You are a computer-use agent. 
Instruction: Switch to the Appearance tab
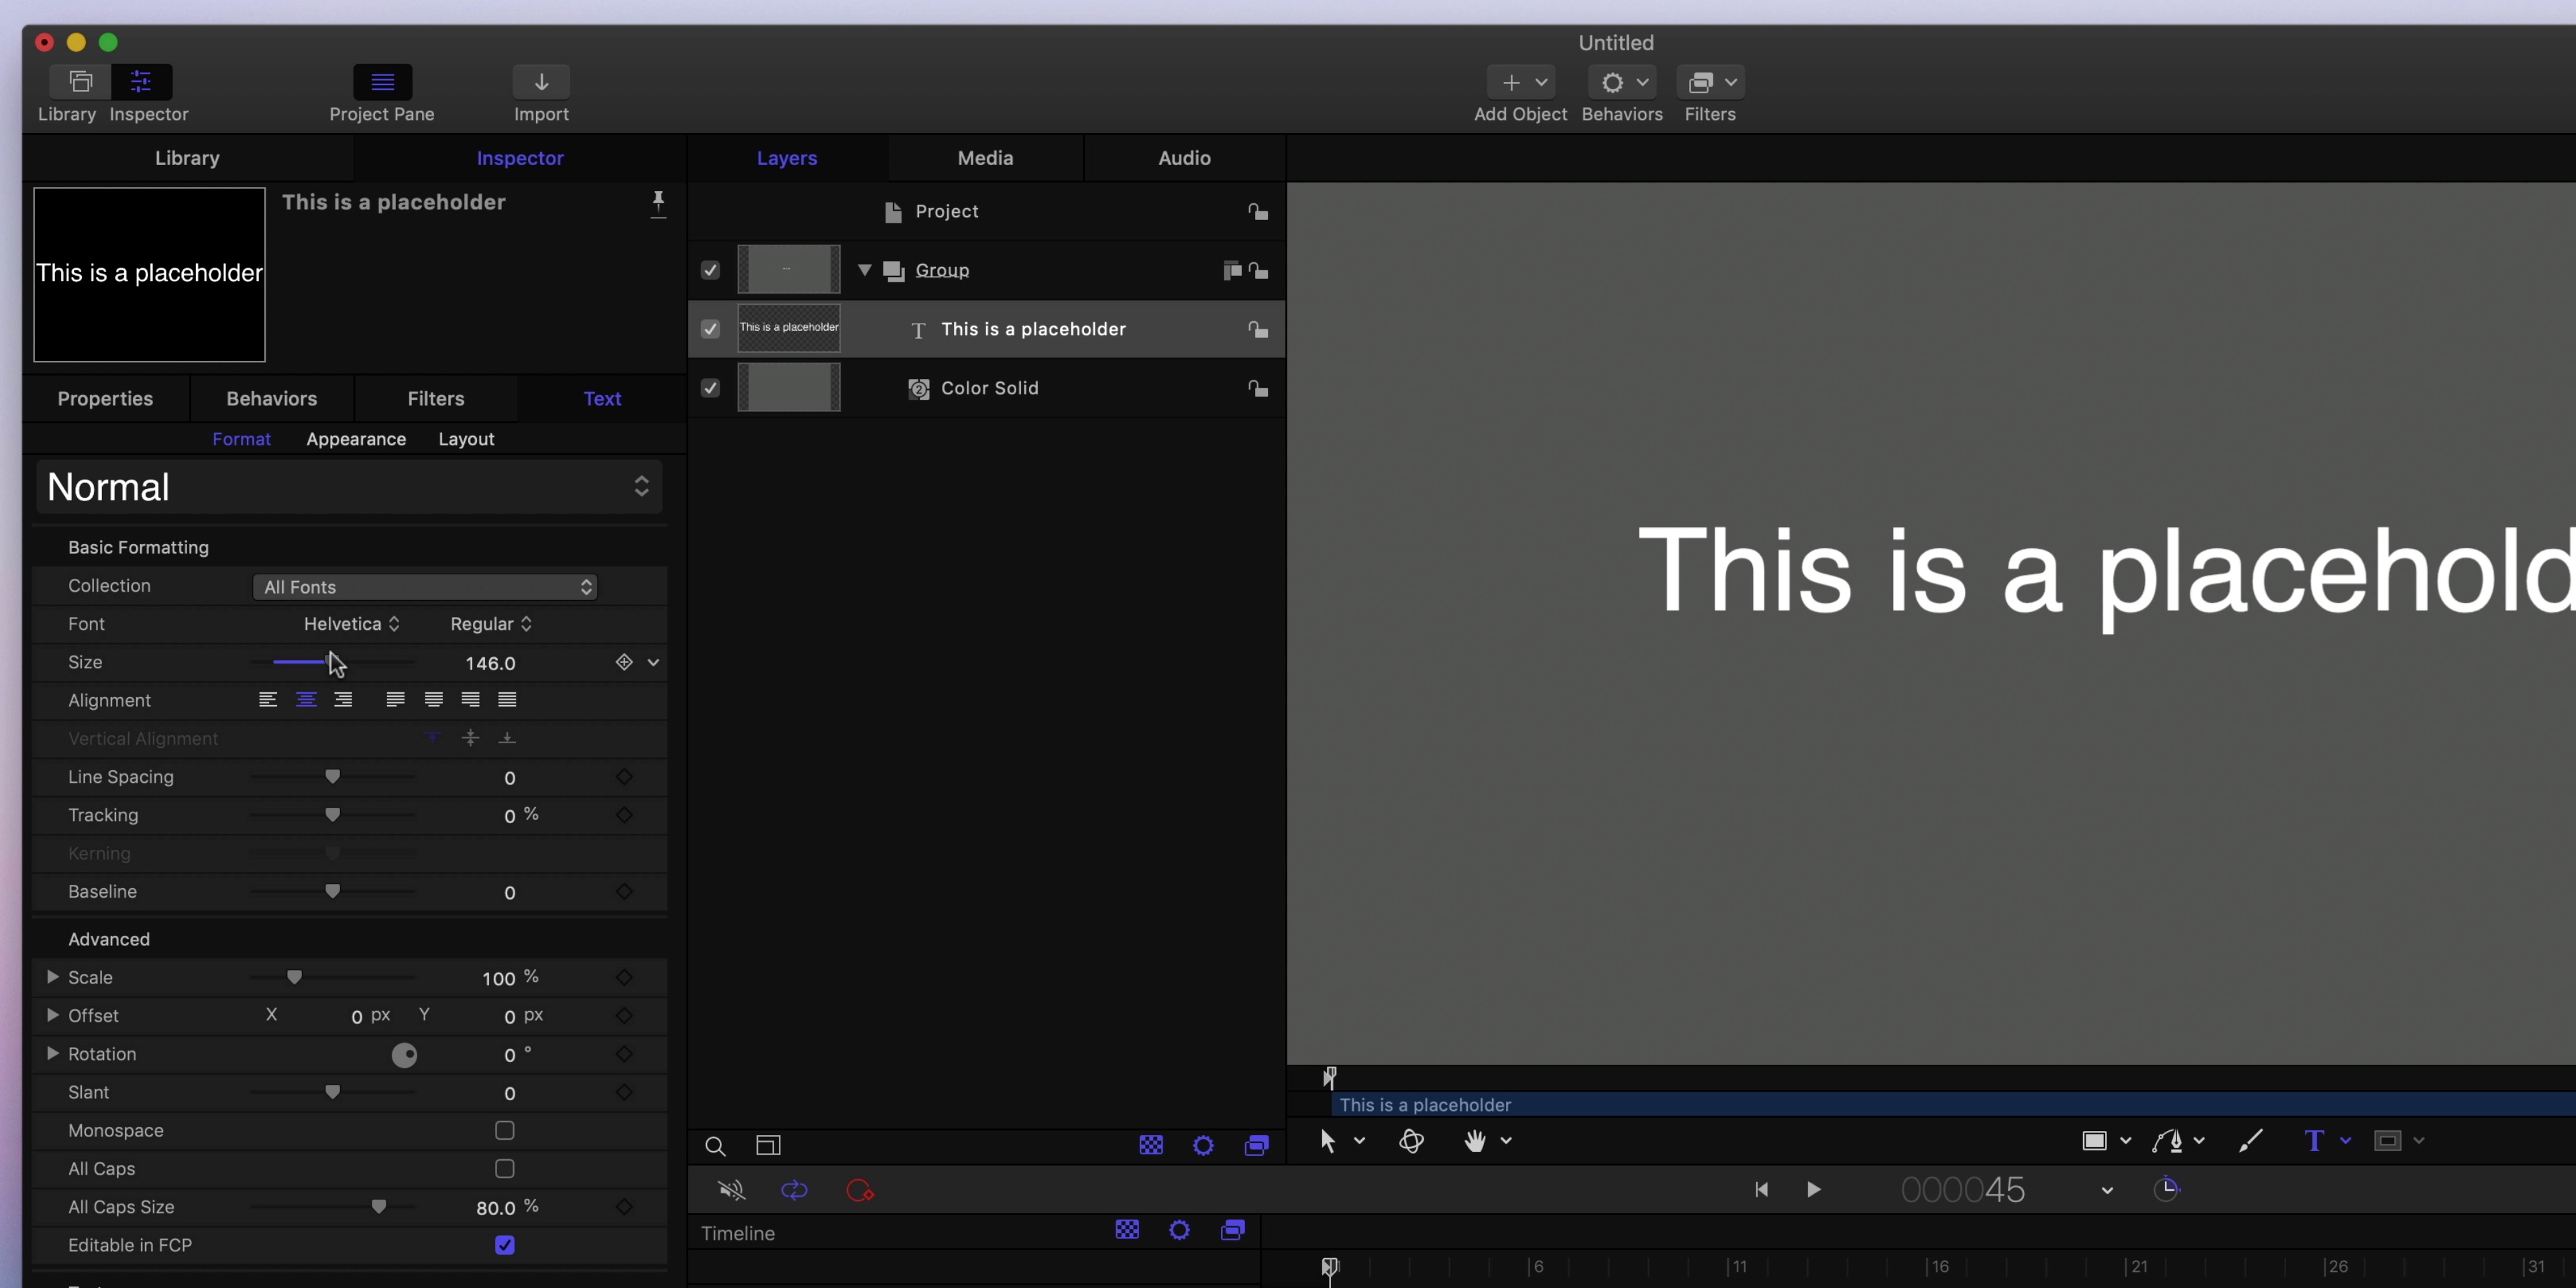point(356,438)
